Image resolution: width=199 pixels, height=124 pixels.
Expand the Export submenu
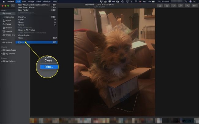tap(36, 20)
